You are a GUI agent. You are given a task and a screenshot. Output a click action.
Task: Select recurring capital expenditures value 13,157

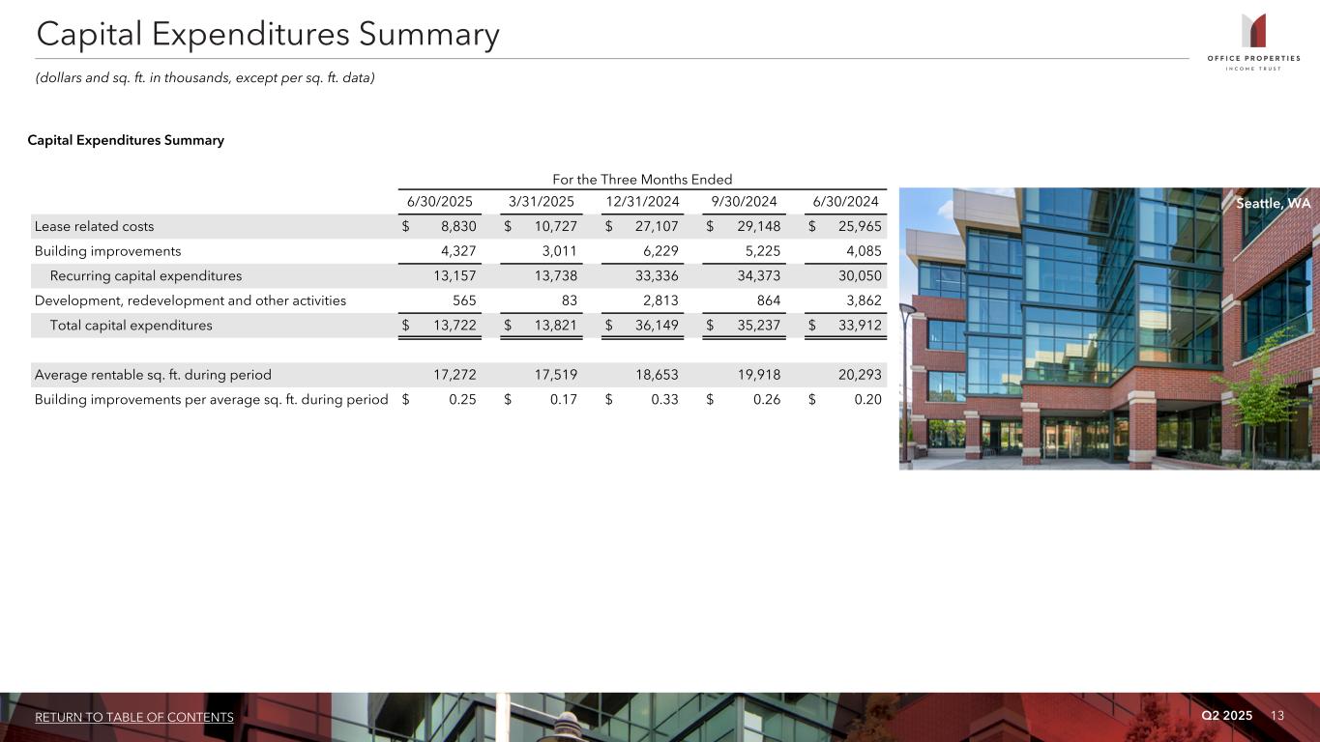click(x=454, y=276)
